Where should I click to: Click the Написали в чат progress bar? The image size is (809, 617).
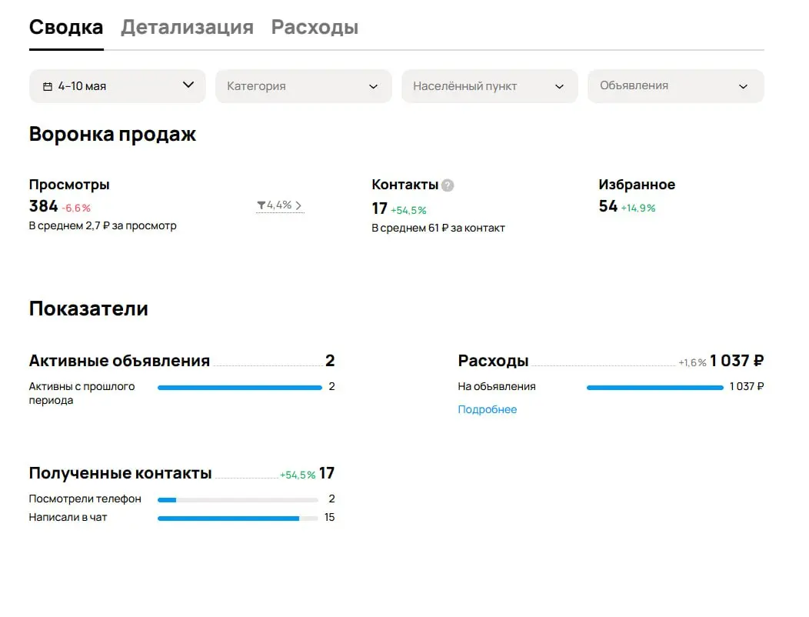click(238, 519)
